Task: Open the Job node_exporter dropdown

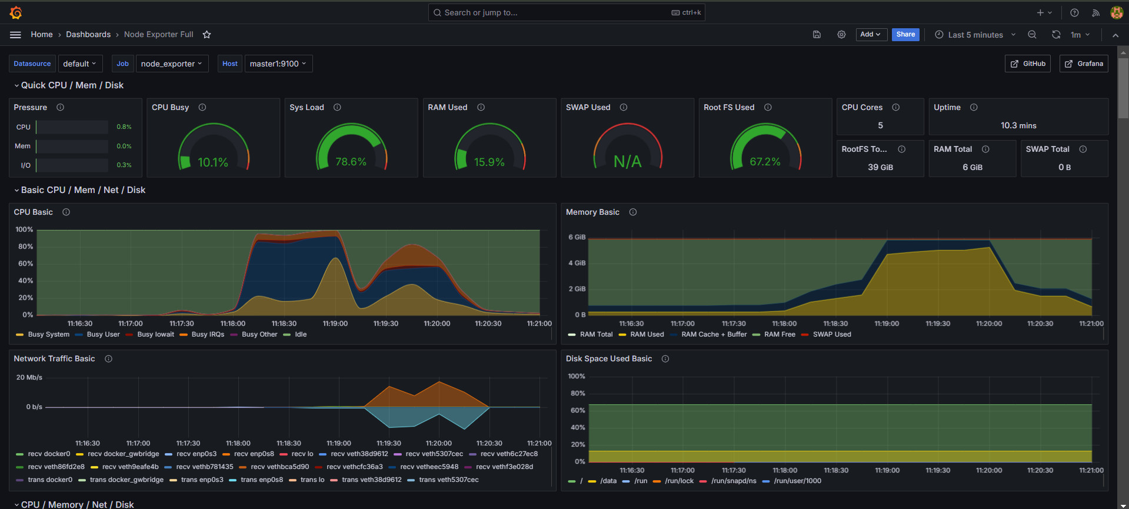Action: click(x=172, y=64)
